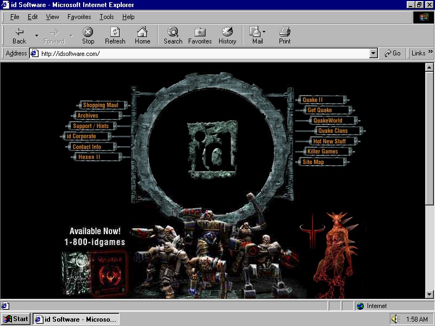Click the Mail toolbar icon
Image resolution: width=435 pixels, height=326 pixels.
(254, 32)
